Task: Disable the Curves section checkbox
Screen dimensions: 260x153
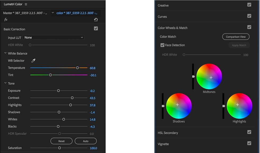Action: pyautogui.click(x=249, y=16)
